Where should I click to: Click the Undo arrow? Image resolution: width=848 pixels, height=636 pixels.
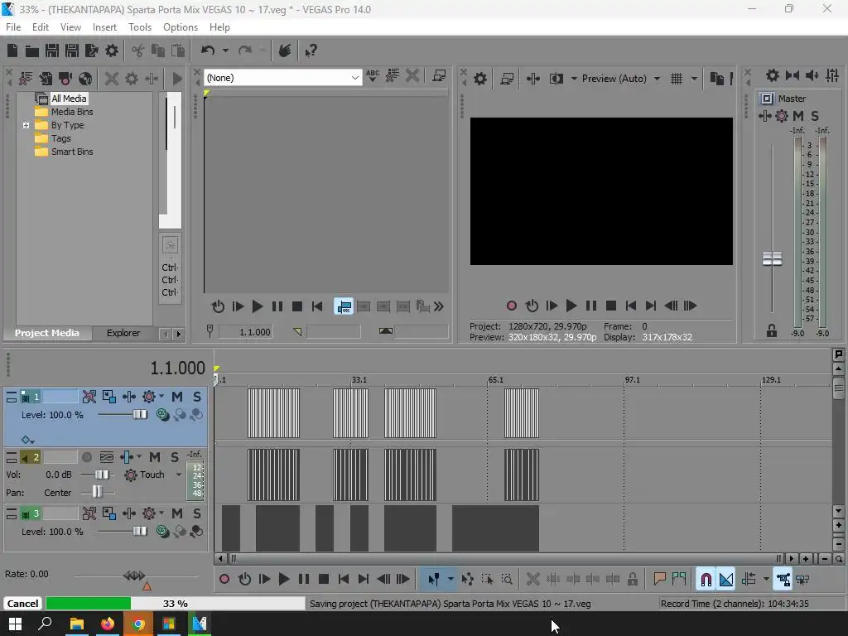(208, 51)
